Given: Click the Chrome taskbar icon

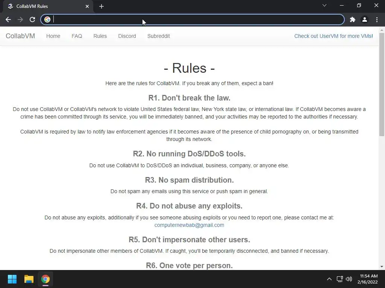Looking at the screenshot, I should (45, 279).
